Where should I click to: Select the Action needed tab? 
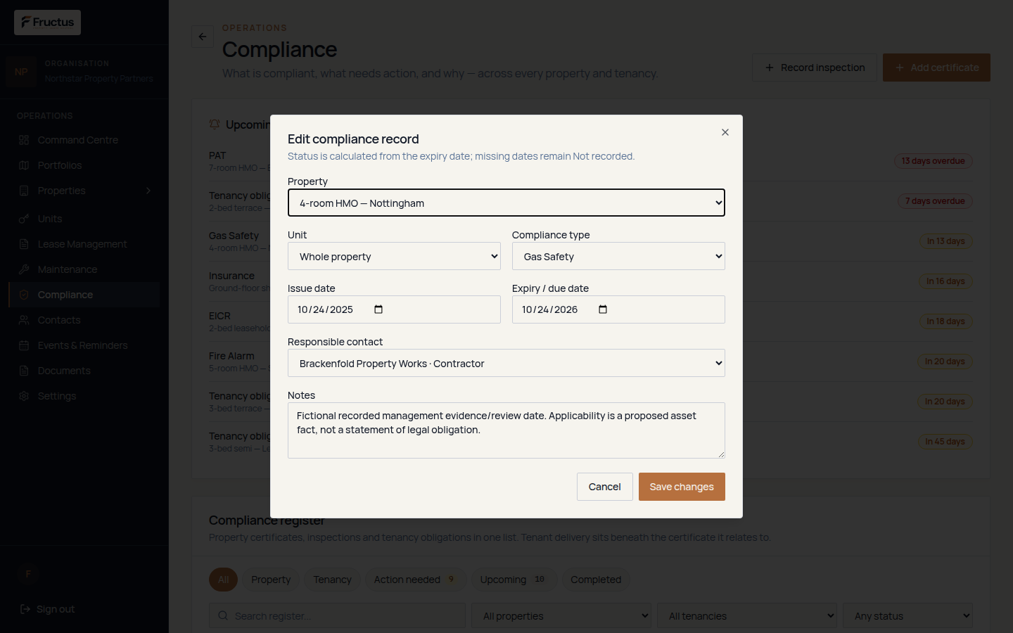(x=415, y=580)
